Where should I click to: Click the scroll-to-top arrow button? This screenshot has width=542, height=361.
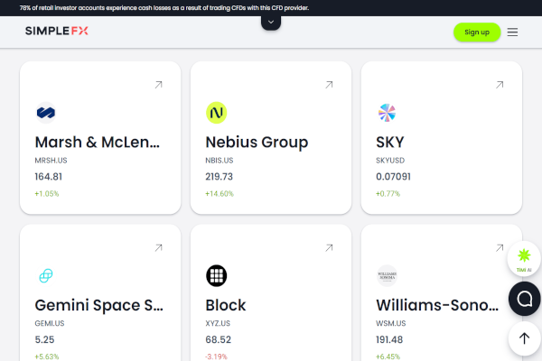[524, 338]
